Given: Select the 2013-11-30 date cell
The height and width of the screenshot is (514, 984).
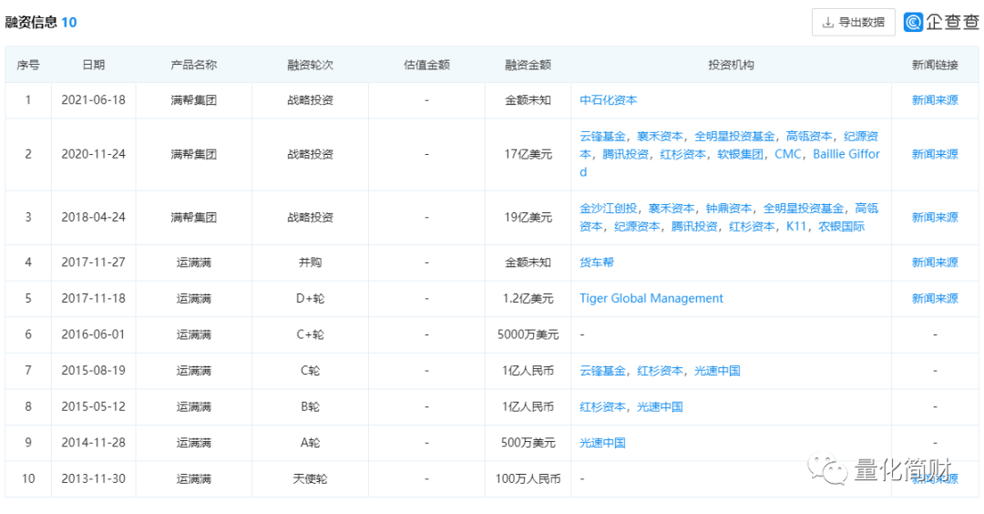Looking at the screenshot, I should click(x=94, y=478).
